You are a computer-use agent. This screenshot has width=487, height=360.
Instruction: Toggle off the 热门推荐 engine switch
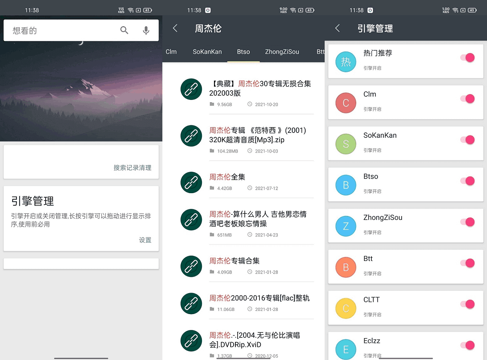[467, 58]
